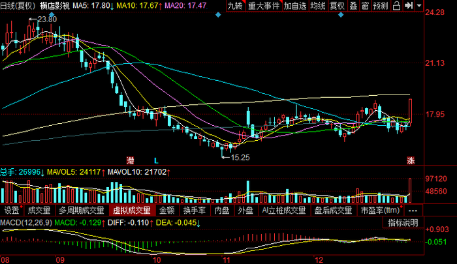The image size is (457, 264).
Task: Open the 预测 forecast tool
Action: pos(381,5)
